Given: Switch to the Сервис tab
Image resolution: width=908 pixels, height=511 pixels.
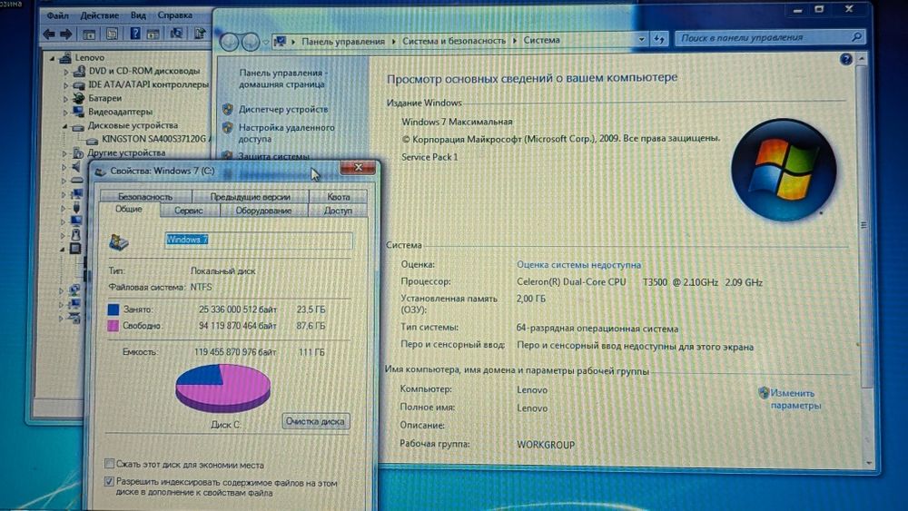Looking at the screenshot, I should [189, 211].
